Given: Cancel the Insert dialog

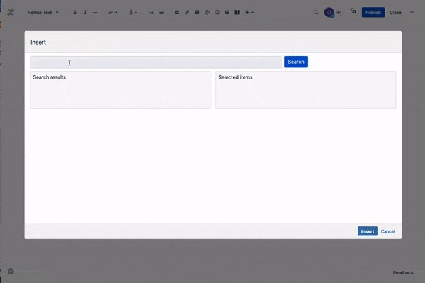Looking at the screenshot, I should (x=388, y=231).
